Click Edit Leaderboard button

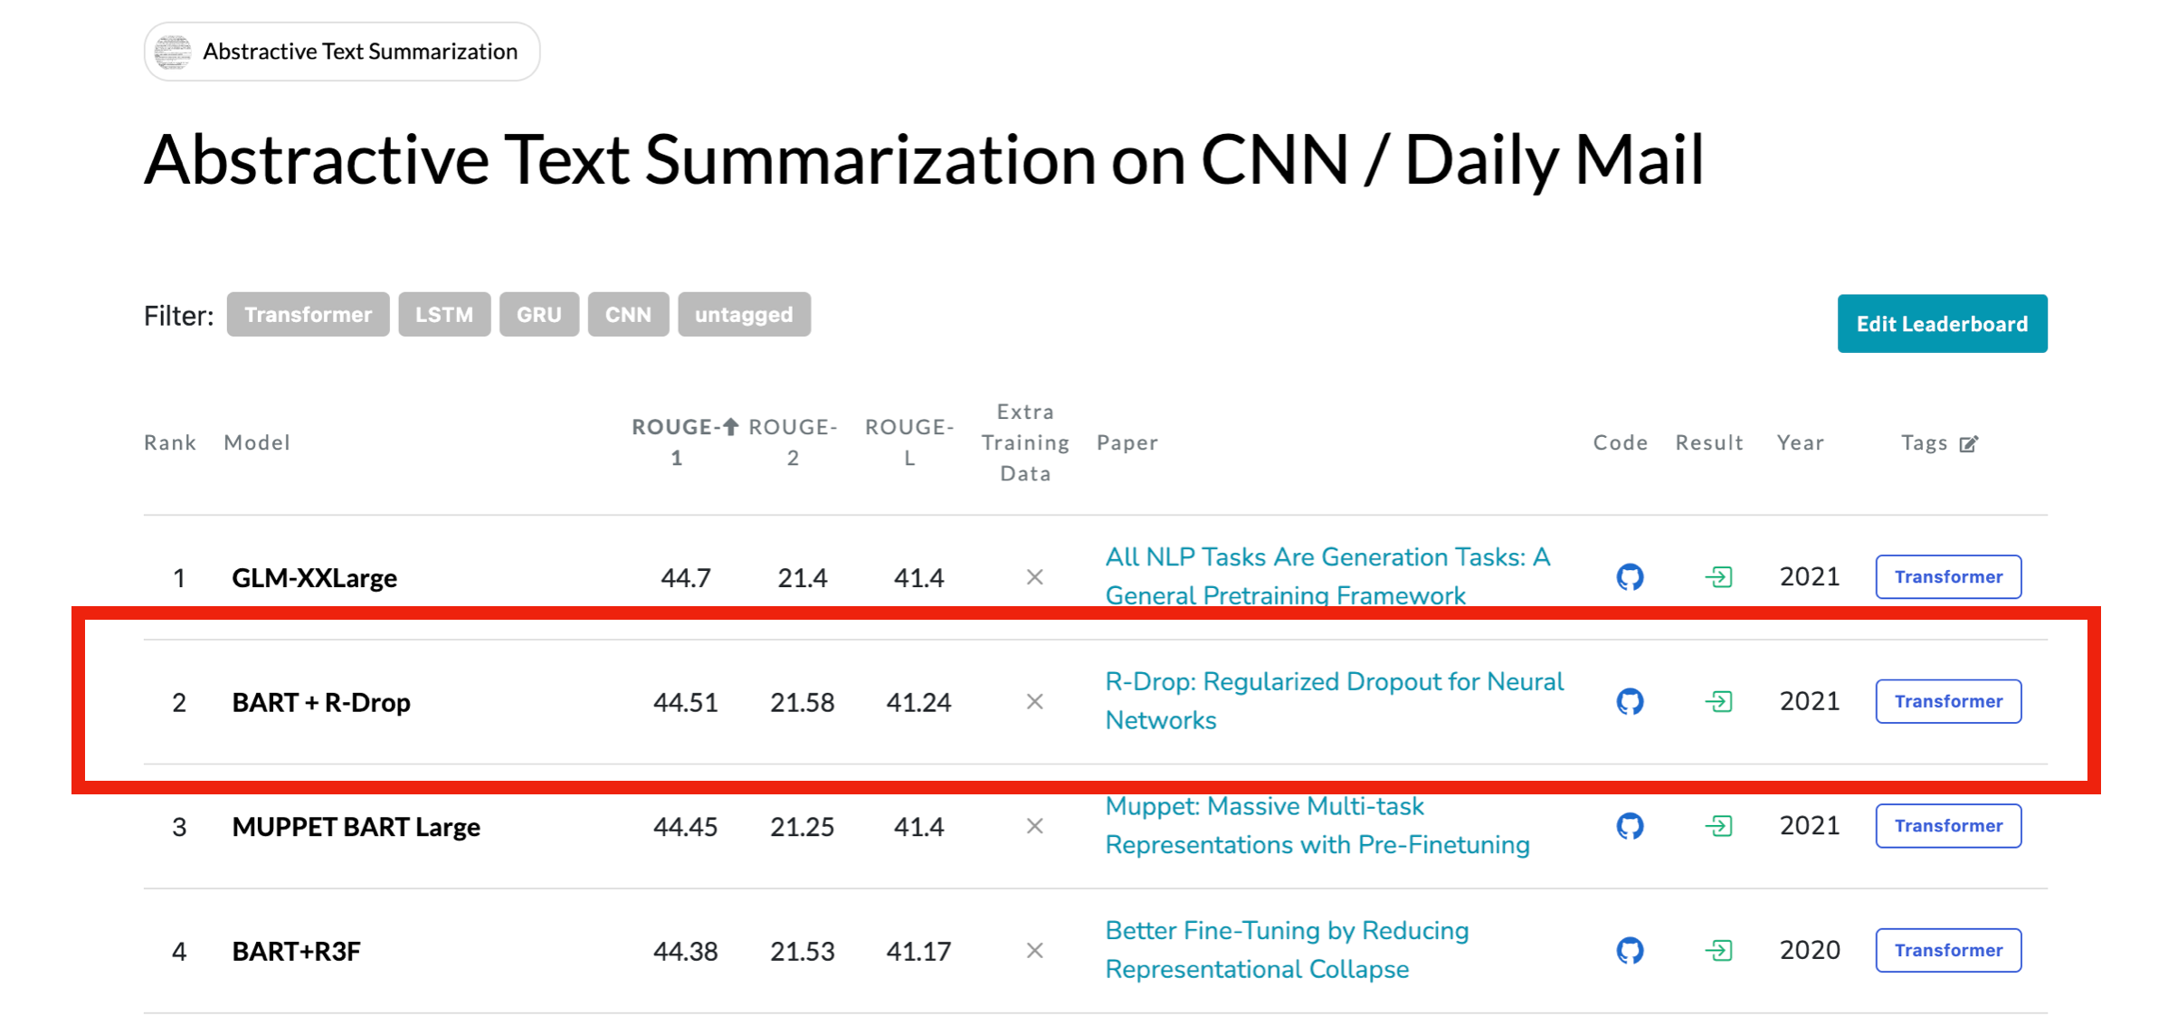click(1942, 324)
